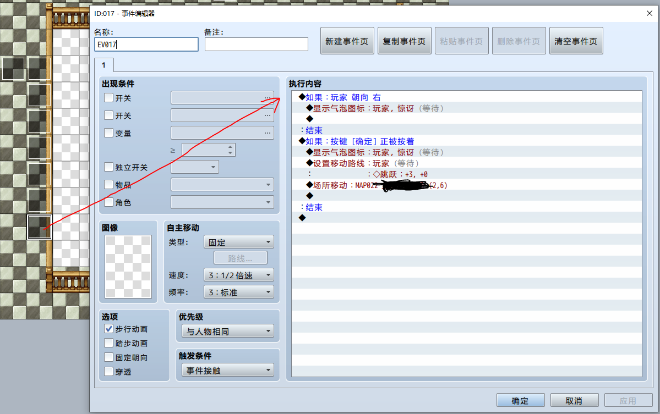Uncheck the 步行动画 option
This screenshot has width=660, height=414.
point(108,329)
